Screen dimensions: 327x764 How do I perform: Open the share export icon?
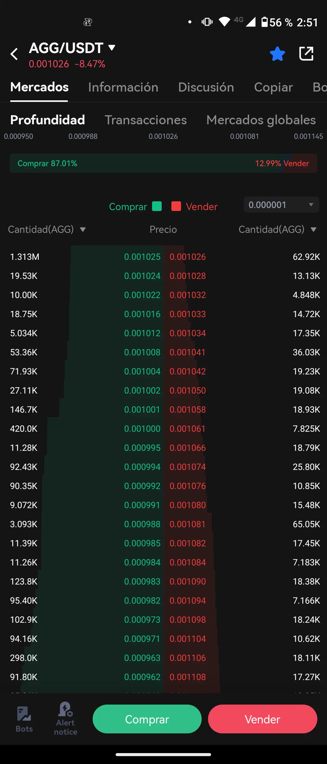pyautogui.click(x=306, y=54)
